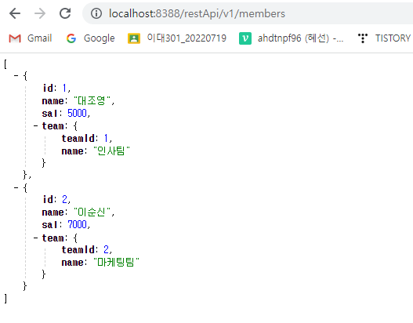Click the localhost:8388 address bar URL

197,13
